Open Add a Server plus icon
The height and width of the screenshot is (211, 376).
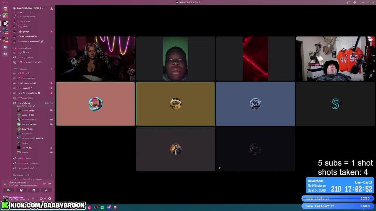[5, 47]
